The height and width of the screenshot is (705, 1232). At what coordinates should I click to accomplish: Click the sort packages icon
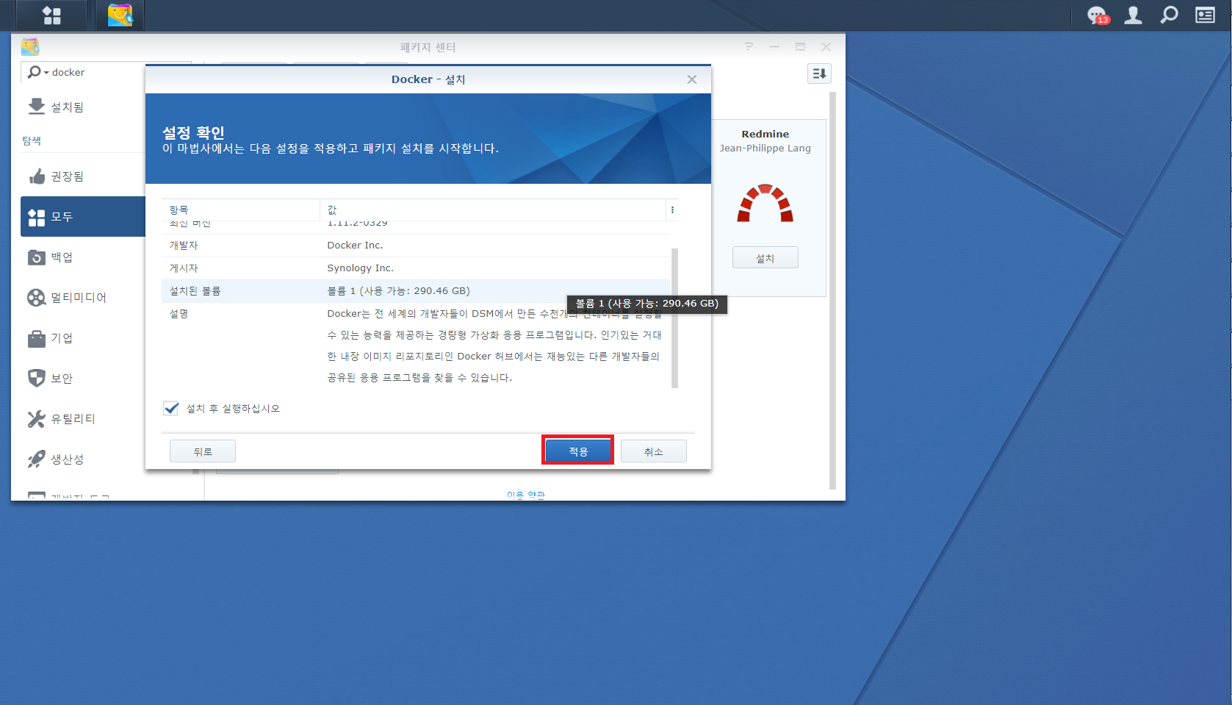819,74
